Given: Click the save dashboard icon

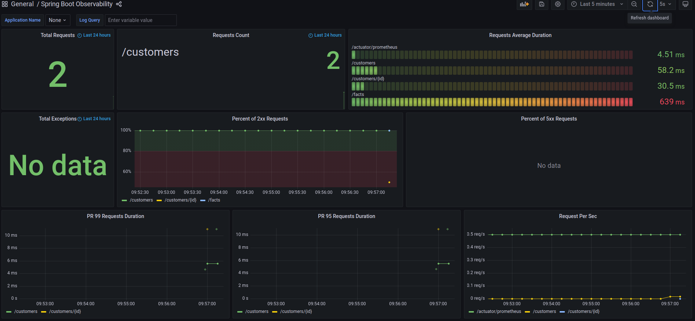Looking at the screenshot, I should (541, 4).
